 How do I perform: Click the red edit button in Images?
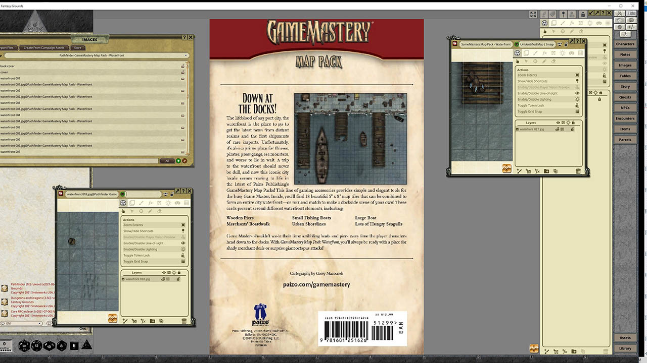point(184,161)
